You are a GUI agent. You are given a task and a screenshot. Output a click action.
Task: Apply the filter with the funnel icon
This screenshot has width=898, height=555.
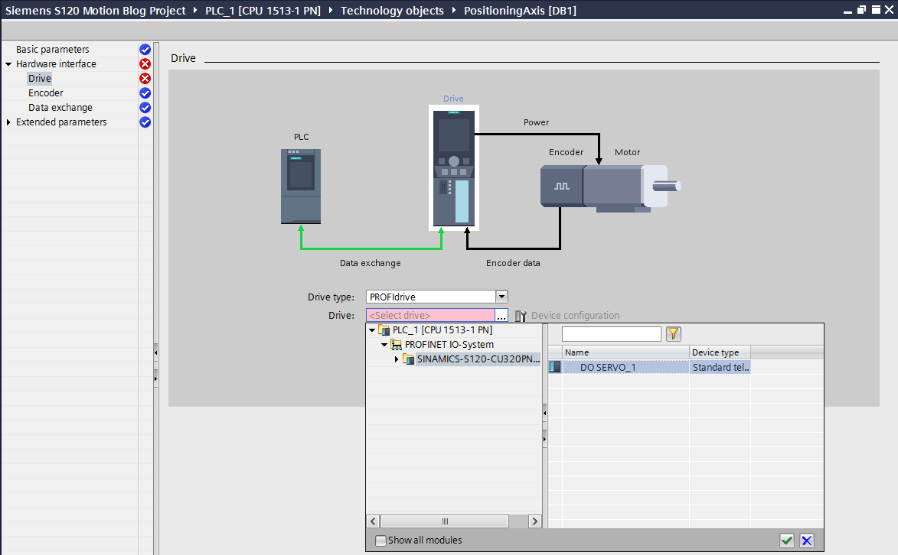point(674,333)
